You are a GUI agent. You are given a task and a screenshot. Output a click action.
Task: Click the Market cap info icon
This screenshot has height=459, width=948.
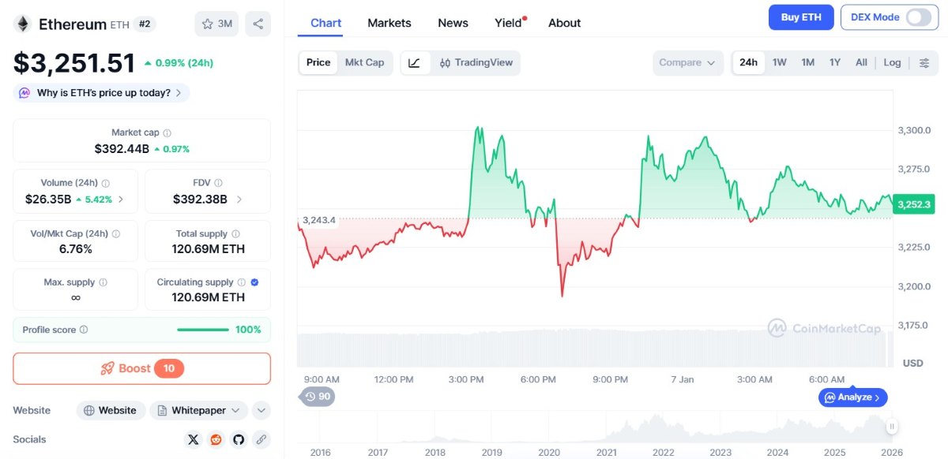pos(167,133)
